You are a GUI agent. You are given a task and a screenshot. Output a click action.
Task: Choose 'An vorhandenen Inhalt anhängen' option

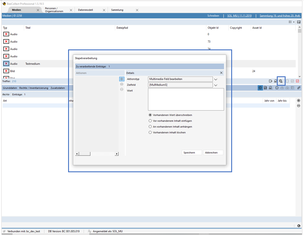[150, 127]
